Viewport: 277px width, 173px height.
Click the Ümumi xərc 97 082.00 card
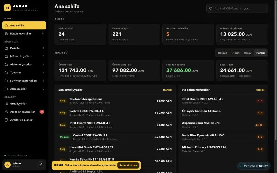(134, 71)
